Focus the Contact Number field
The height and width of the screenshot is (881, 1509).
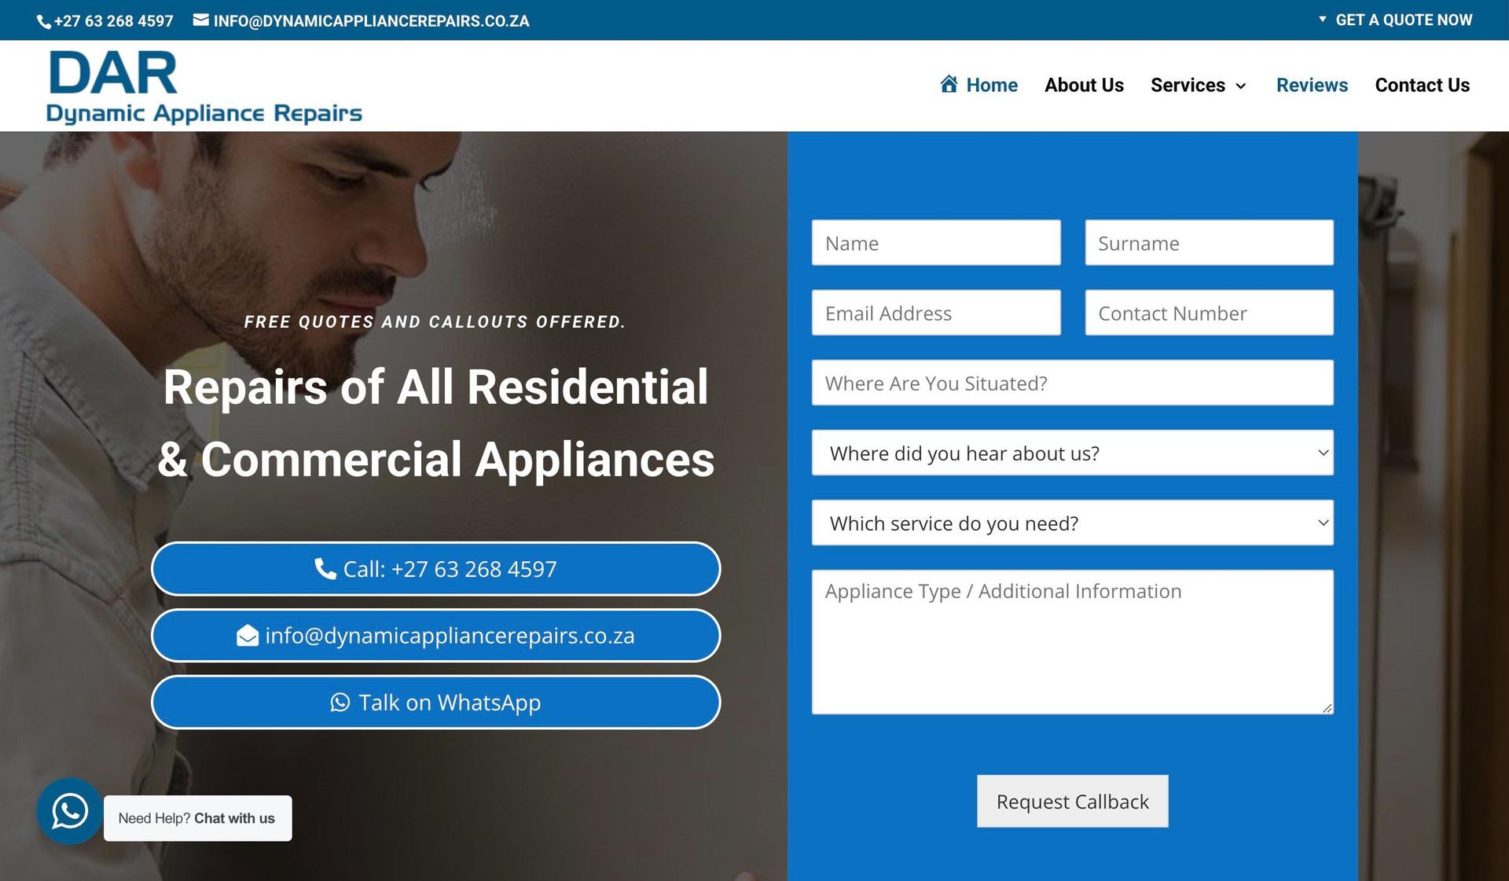coord(1210,313)
